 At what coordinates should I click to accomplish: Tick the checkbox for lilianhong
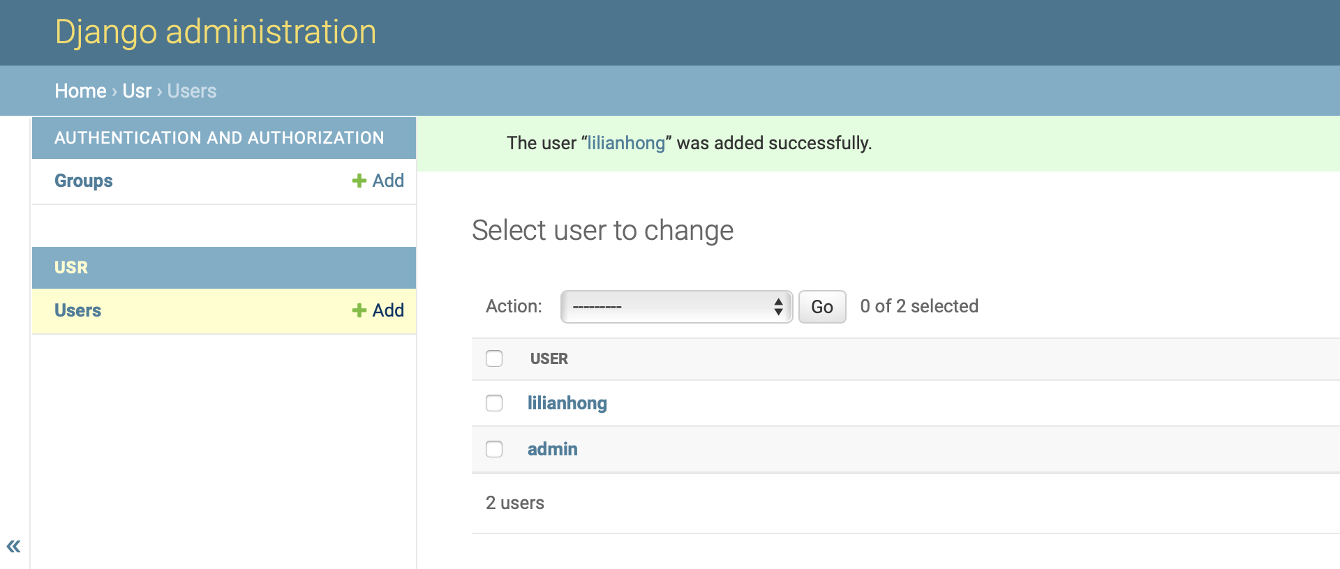[494, 403]
